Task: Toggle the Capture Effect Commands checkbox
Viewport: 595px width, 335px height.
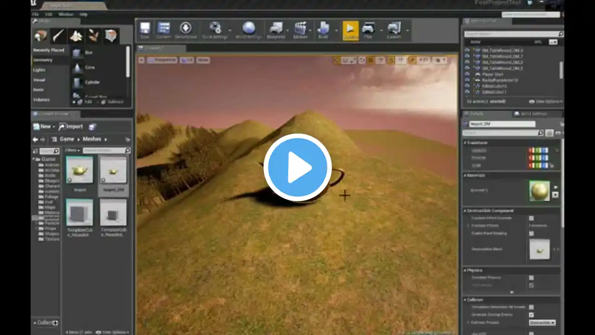Action: click(531, 218)
